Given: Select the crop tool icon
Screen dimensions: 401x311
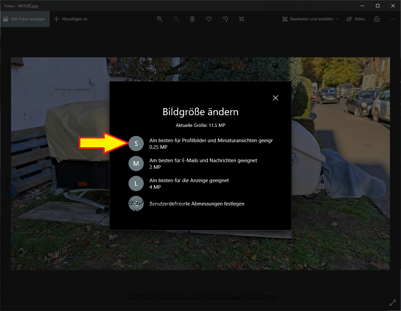Looking at the screenshot, I should [242, 19].
